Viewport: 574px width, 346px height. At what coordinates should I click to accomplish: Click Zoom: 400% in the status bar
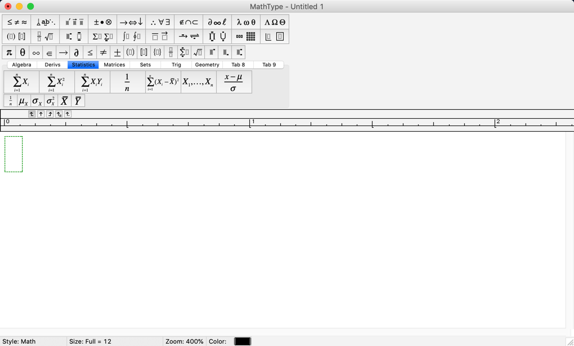[x=184, y=341]
